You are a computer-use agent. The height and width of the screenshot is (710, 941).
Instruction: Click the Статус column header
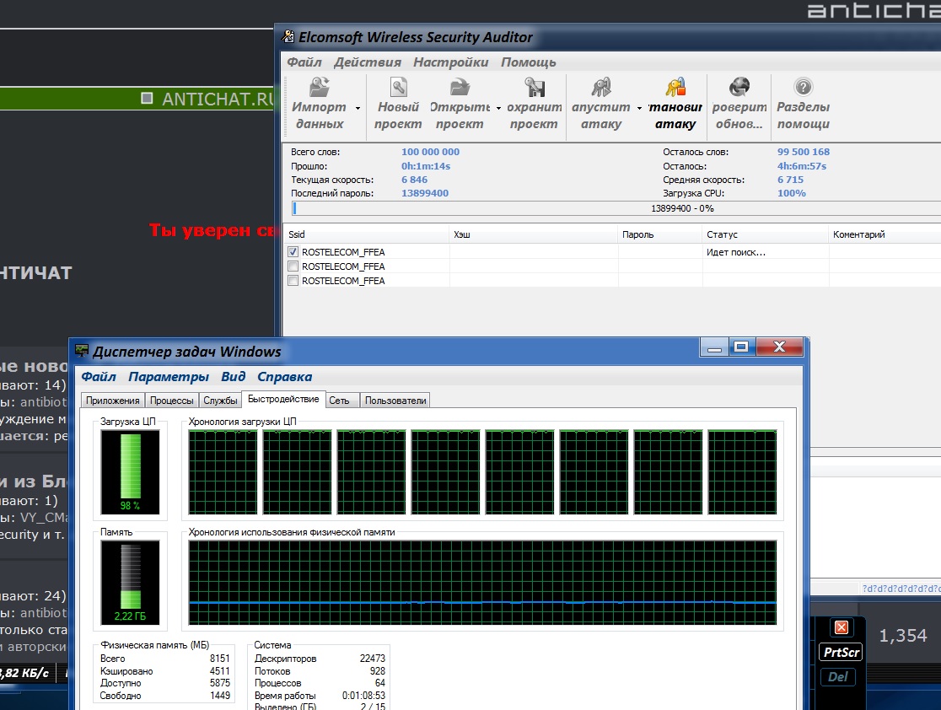point(765,234)
